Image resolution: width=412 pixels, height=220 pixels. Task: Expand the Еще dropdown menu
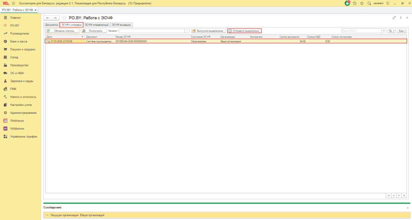402,31
